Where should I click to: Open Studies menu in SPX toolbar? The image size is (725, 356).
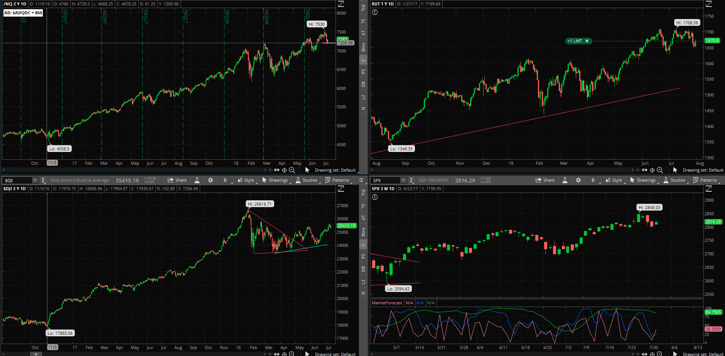pos(674,180)
